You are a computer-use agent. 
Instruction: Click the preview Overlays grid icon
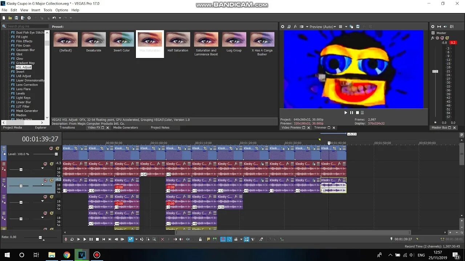coord(340,26)
